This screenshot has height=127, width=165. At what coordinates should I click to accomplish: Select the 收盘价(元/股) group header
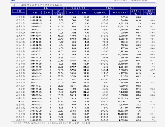point(77,8)
